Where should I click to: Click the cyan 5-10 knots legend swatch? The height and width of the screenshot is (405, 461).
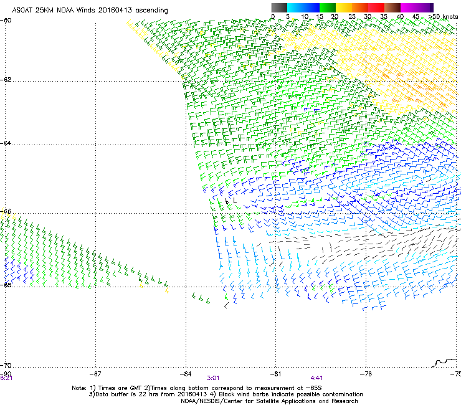pyautogui.click(x=295, y=7)
